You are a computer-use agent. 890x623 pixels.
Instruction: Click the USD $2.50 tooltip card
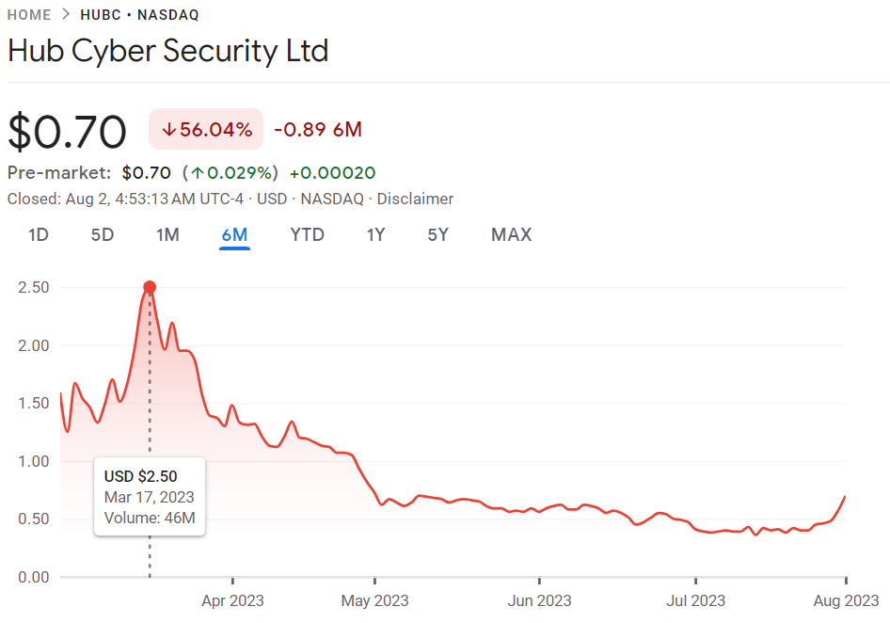click(149, 496)
